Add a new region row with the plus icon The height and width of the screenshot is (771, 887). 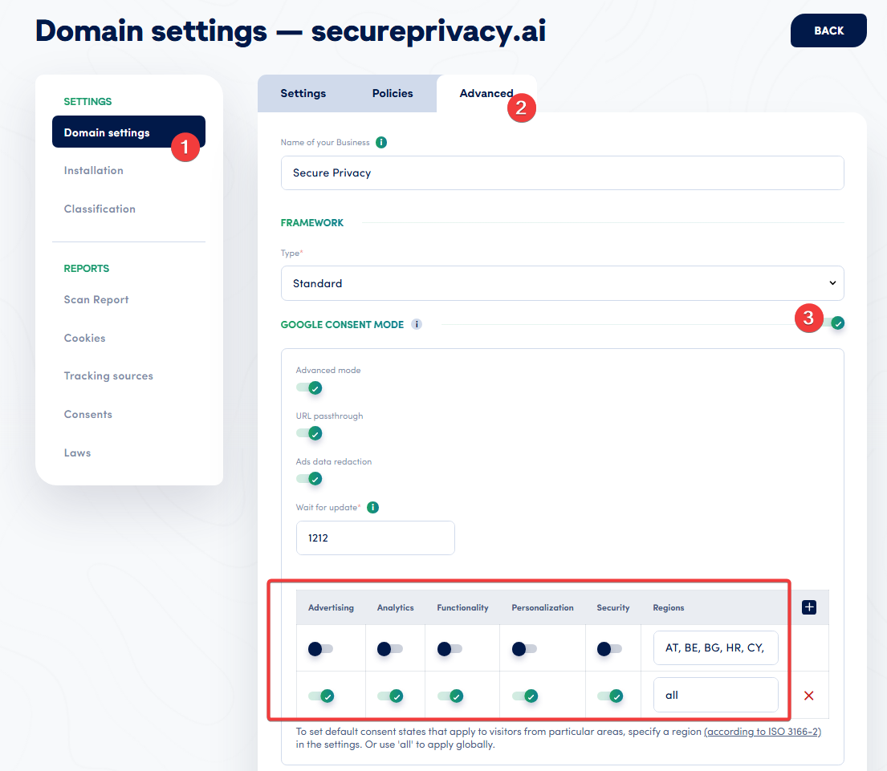808,607
